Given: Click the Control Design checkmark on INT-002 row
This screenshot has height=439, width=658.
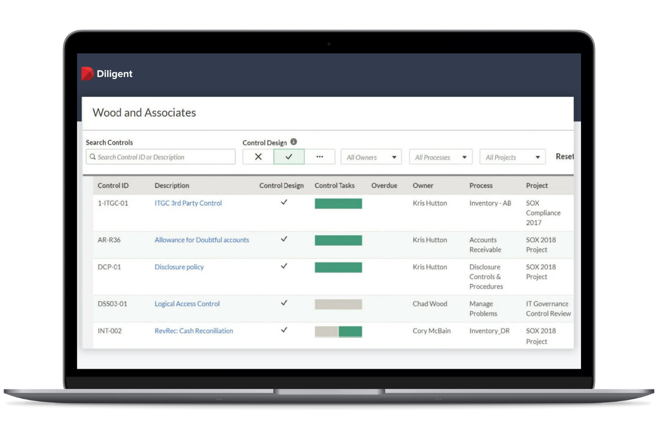Looking at the screenshot, I should click(x=284, y=330).
